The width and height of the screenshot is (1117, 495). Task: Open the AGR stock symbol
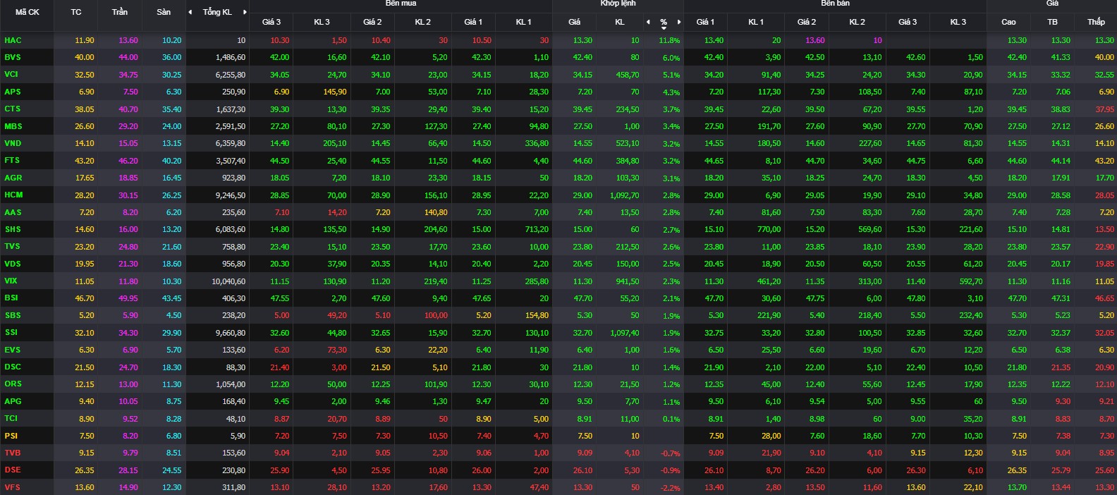point(13,178)
